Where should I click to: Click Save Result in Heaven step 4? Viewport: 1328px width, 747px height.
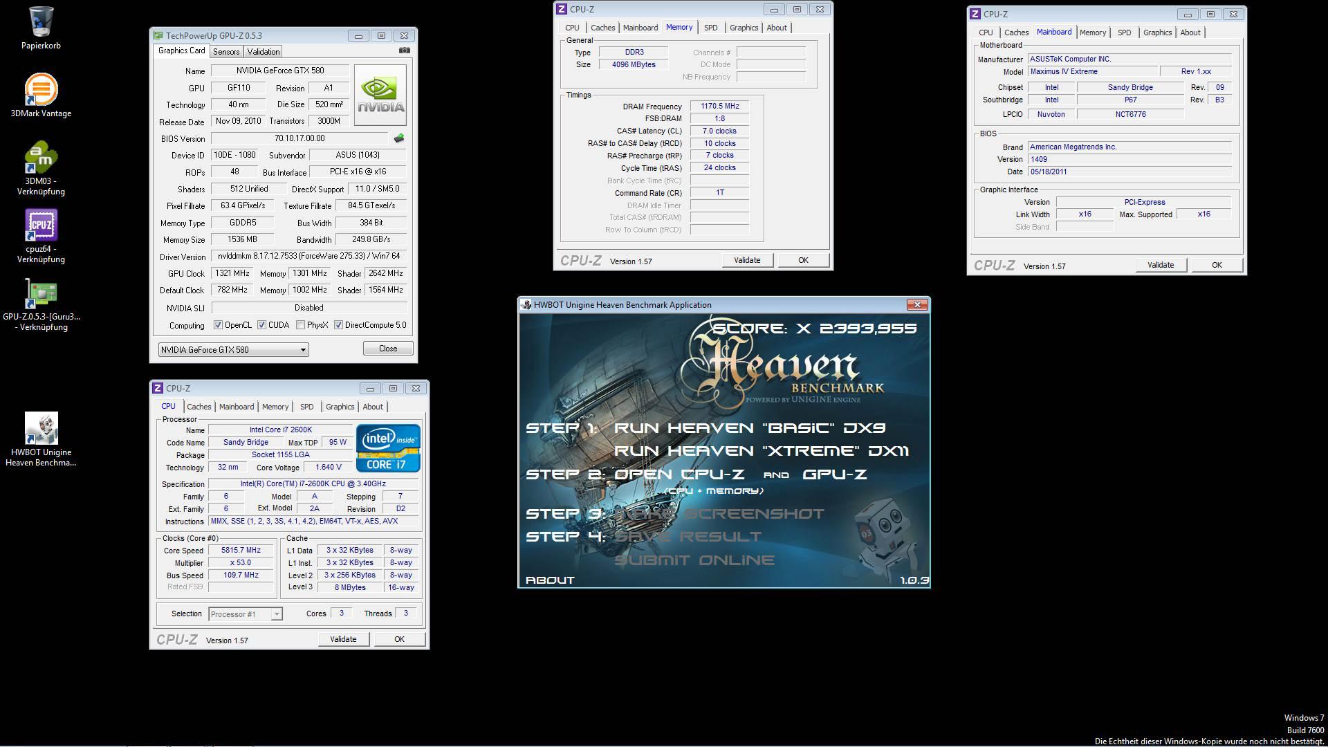pyautogui.click(x=688, y=537)
